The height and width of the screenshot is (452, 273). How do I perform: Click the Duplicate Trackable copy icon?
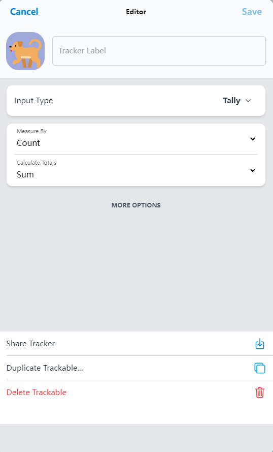click(260, 368)
